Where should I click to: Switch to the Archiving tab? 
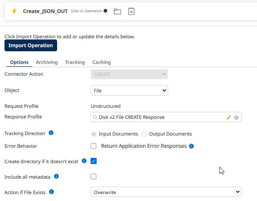pyautogui.click(x=47, y=62)
